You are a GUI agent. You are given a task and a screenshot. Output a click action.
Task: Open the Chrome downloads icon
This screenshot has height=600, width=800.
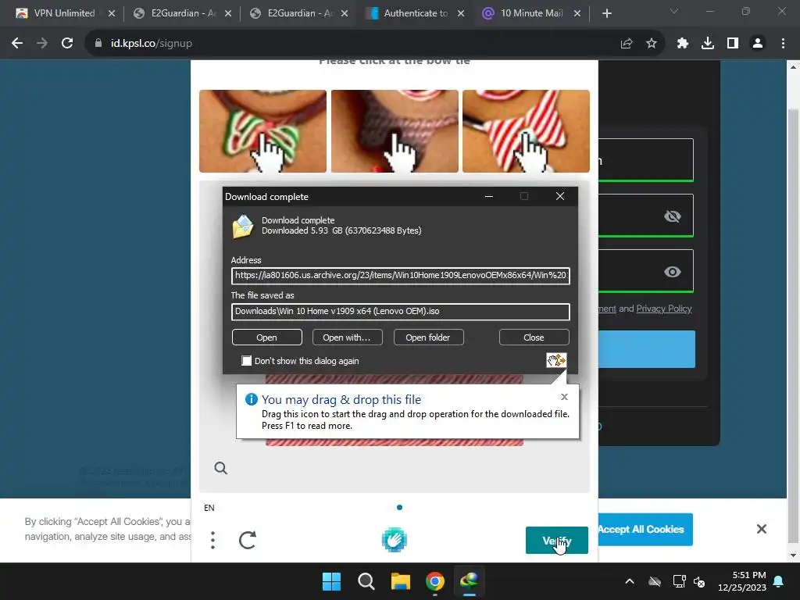708,44
